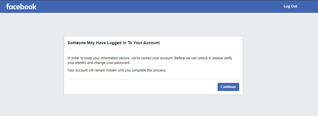This screenshot has width=318, height=116.
Task: Click the blue Facebook header bar
Action: 159,6
